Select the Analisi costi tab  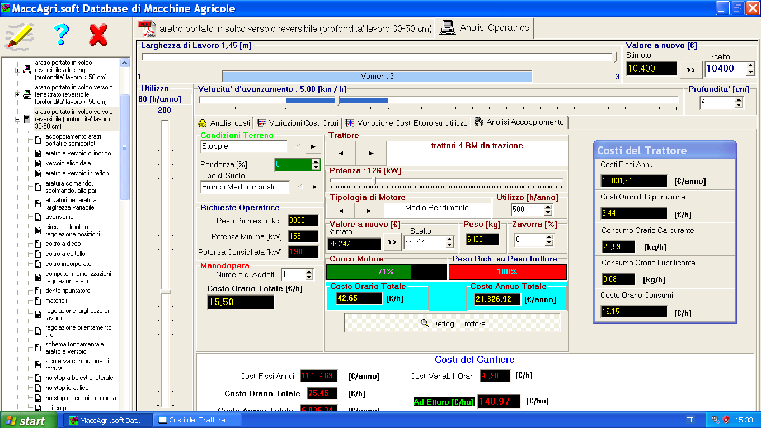[224, 123]
